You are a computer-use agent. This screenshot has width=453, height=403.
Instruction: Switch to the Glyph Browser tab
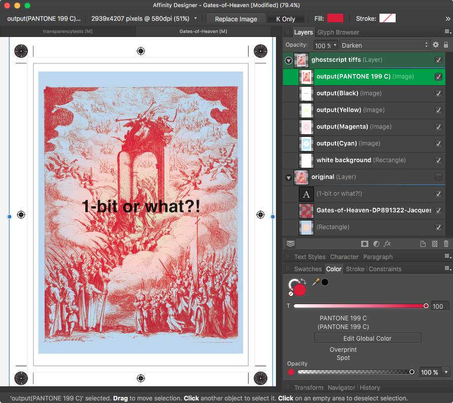pos(338,32)
